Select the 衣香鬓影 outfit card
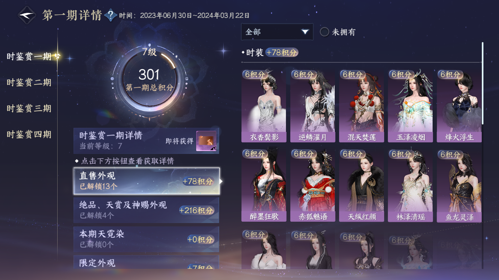 (x=264, y=106)
